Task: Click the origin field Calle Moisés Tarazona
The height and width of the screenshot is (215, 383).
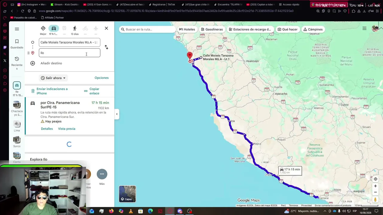Action: pos(69,42)
